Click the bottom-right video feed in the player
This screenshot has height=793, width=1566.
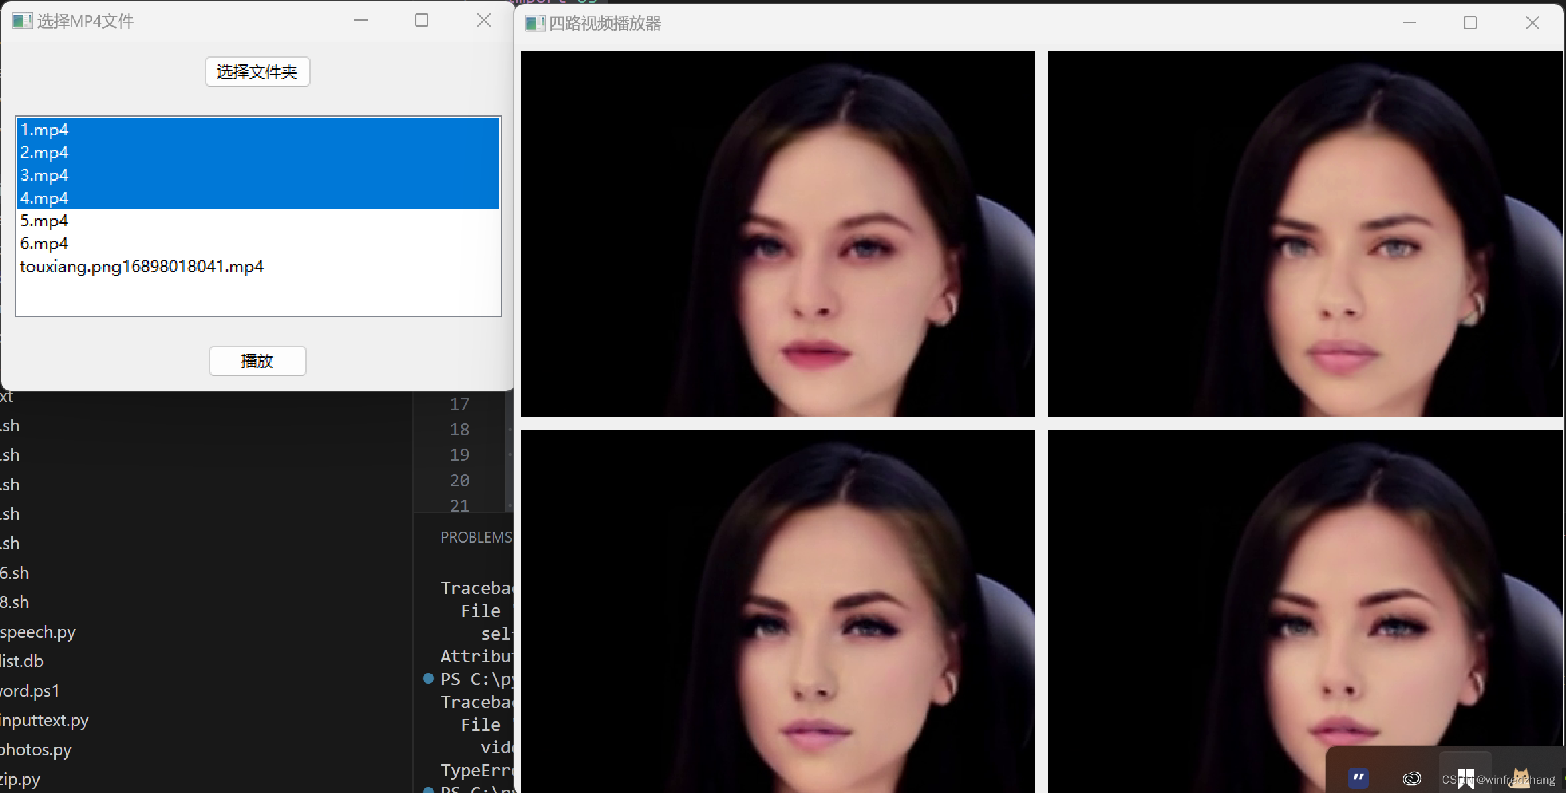[x=1306, y=611]
